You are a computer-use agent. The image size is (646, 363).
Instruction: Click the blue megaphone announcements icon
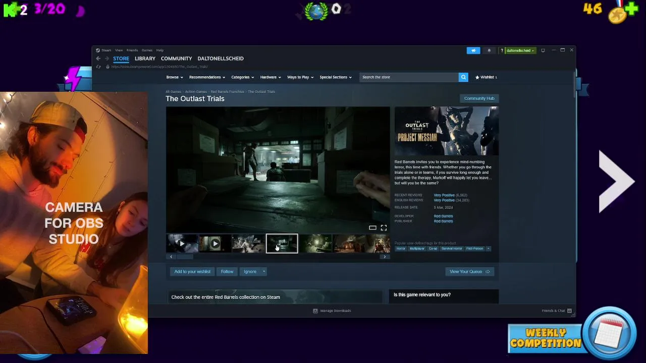pyautogui.click(x=473, y=50)
